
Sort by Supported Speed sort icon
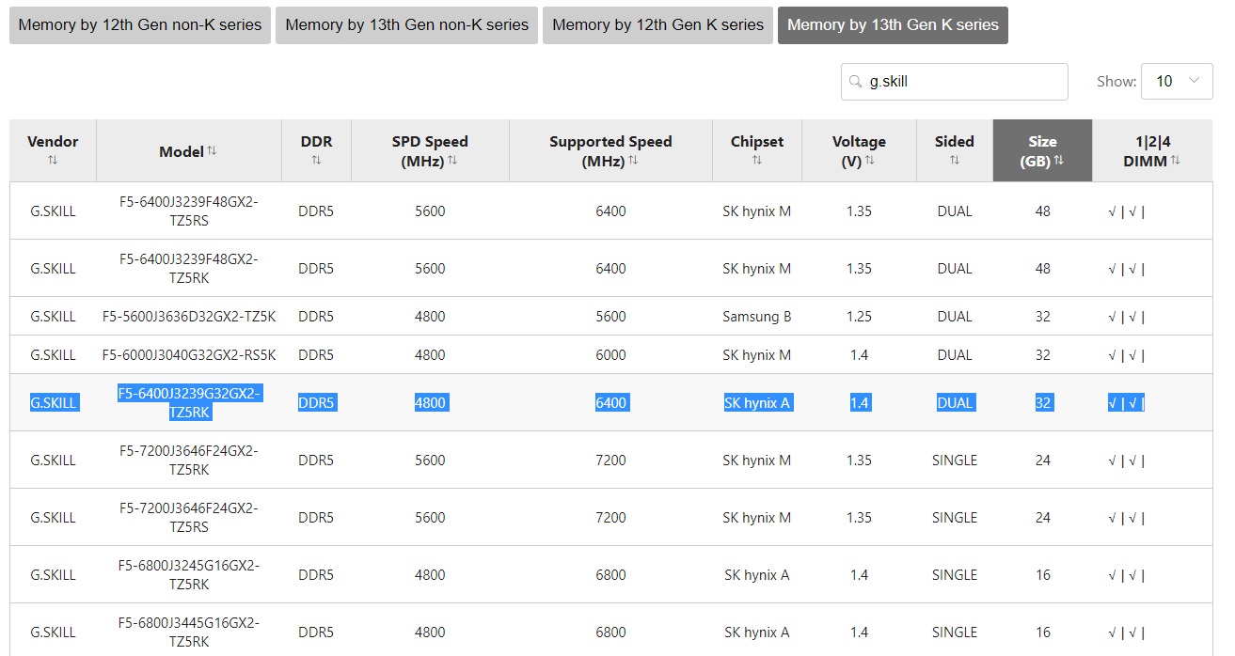633,161
